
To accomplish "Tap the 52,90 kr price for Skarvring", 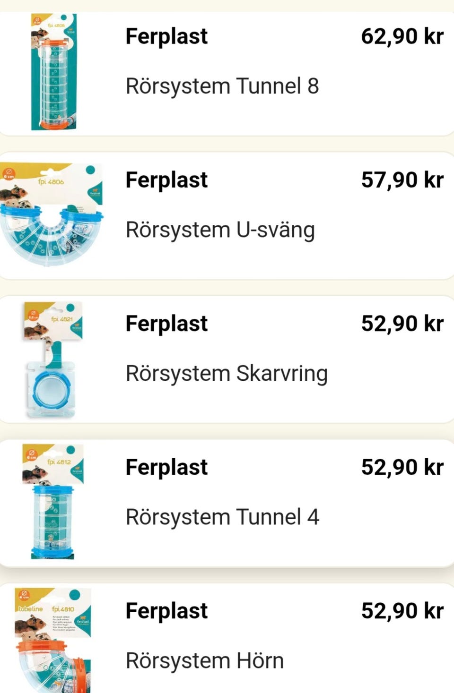I will 402,324.
